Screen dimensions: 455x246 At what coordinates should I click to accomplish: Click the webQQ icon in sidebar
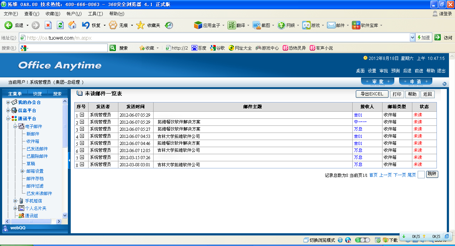pyautogui.click(x=5, y=228)
